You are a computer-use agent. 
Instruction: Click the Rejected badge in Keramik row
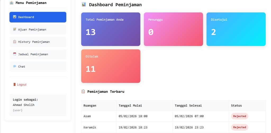pos(240,127)
